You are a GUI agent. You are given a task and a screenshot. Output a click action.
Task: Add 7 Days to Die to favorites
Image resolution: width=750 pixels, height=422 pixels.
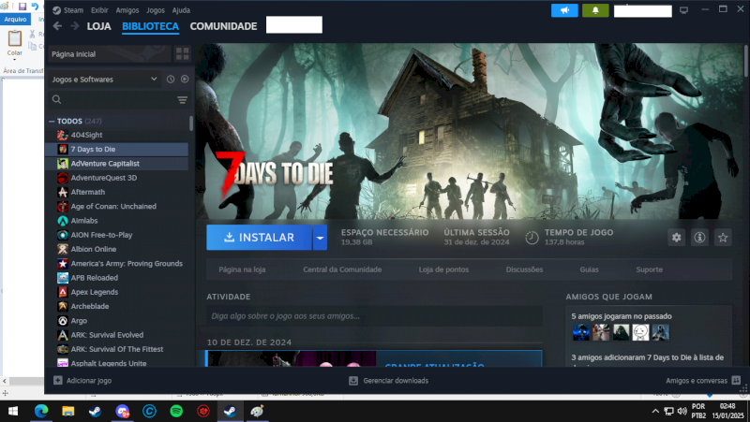point(723,238)
